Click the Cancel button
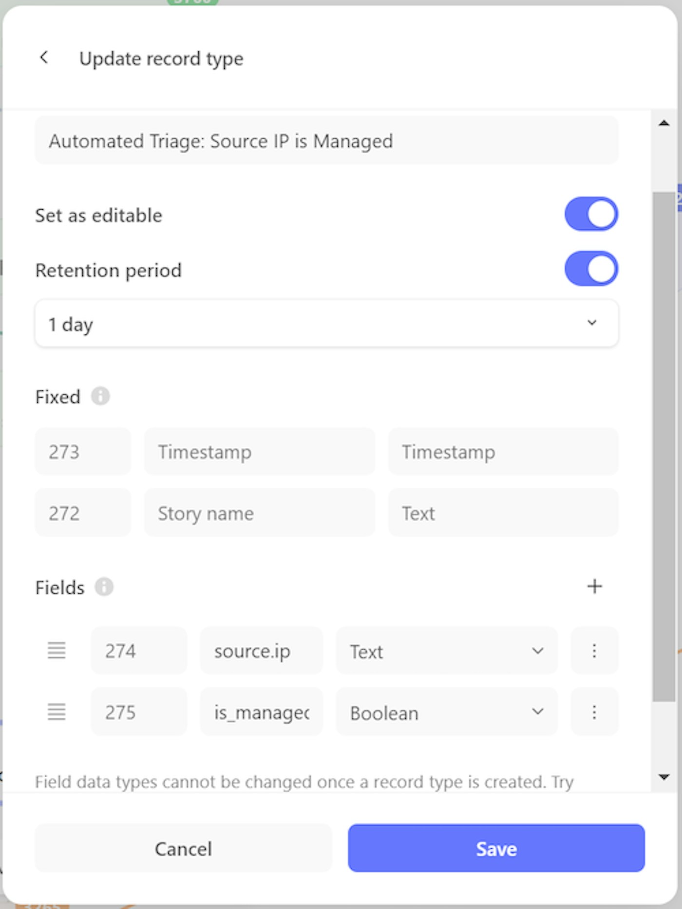682x909 pixels. 183,848
